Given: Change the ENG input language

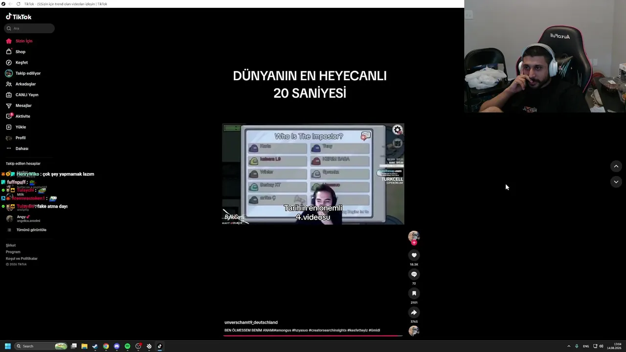Looking at the screenshot, I should coord(586,346).
